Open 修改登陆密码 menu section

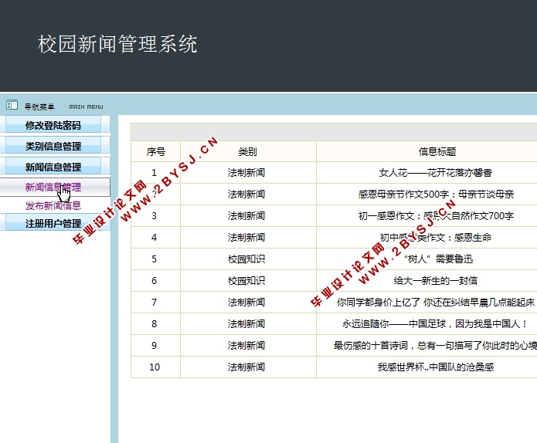click(x=53, y=125)
